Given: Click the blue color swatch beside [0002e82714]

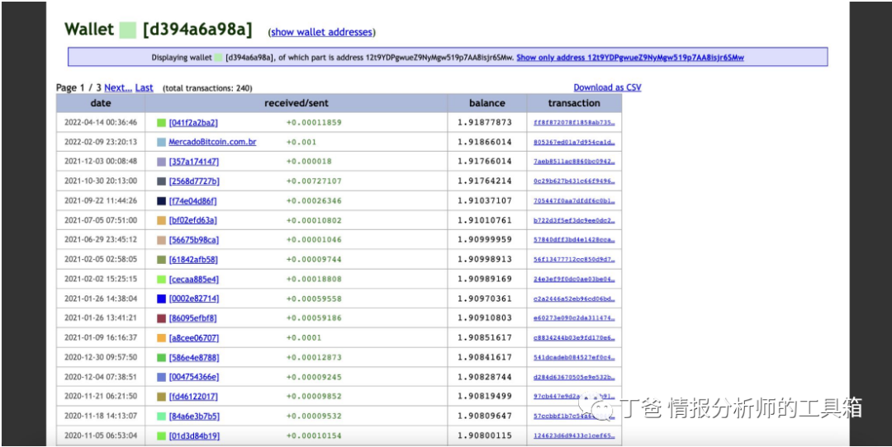Looking at the screenshot, I should click(x=162, y=299).
